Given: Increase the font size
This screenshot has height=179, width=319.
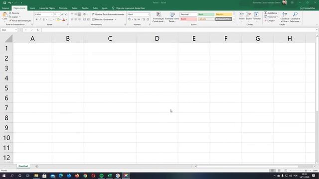Looking at the screenshot, I should (62, 14).
